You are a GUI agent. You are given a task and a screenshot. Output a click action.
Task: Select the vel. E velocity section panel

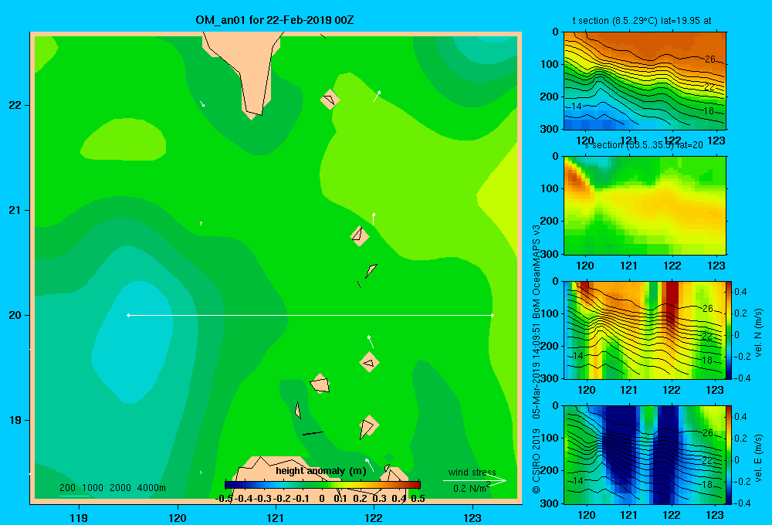coord(645,455)
